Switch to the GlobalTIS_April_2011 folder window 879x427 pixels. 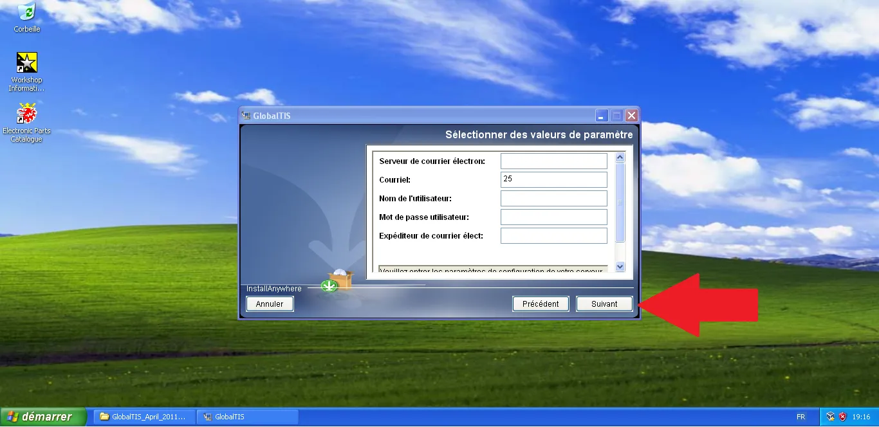pyautogui.click(x=143, y=416)
